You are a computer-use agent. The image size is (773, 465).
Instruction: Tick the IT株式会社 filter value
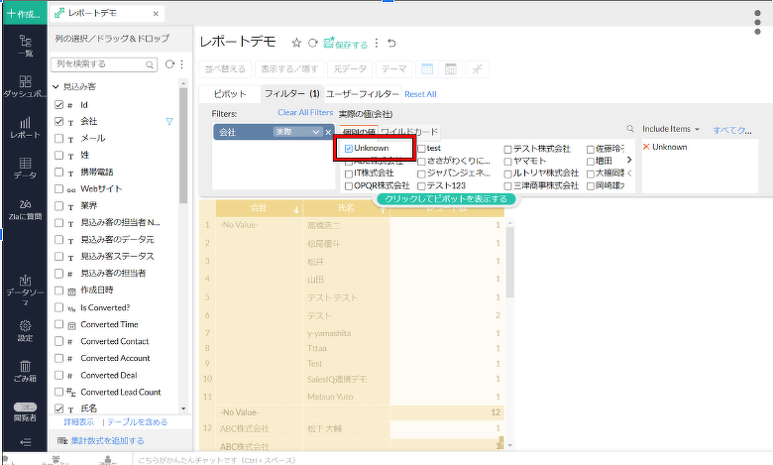coord(349,173)
